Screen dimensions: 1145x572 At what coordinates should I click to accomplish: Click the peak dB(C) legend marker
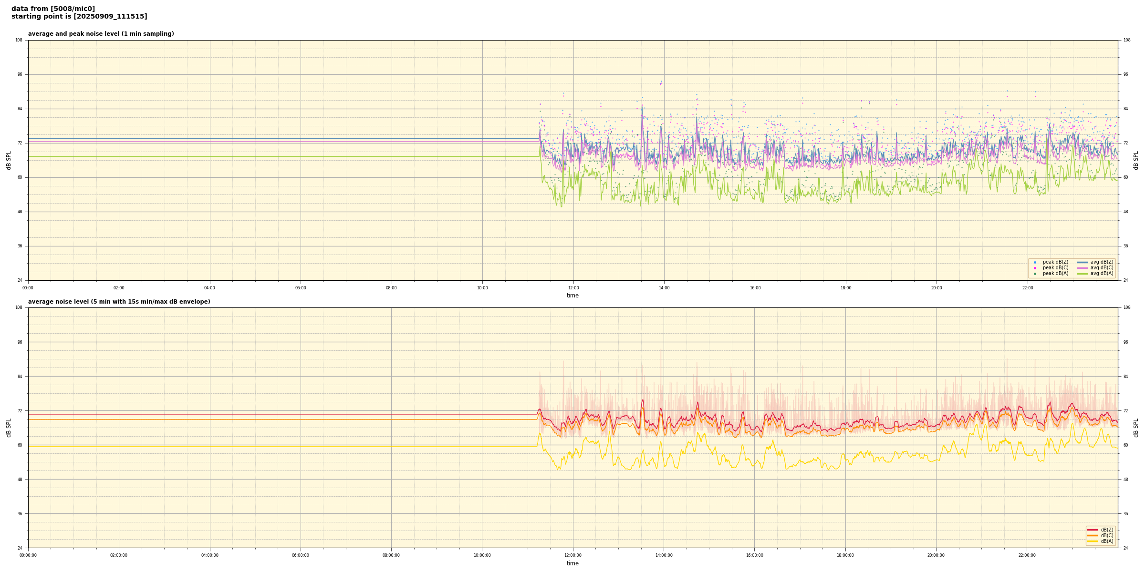click(x=1035, y=268)
